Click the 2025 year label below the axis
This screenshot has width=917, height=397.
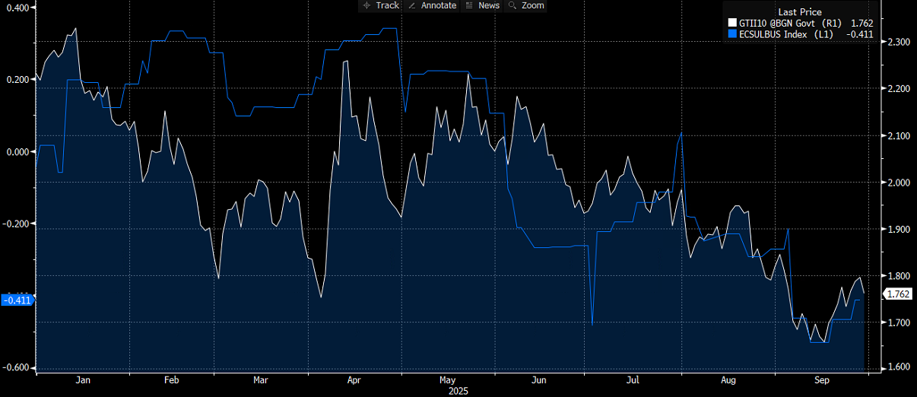458,391
